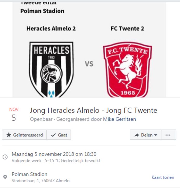Viewport: 180px width, 188px height.
Task: Click the share arrow icon on Delen
Action: tap(137, 135)
